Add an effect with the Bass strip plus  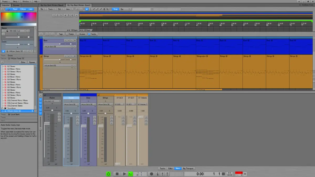[x=88, y=101]
